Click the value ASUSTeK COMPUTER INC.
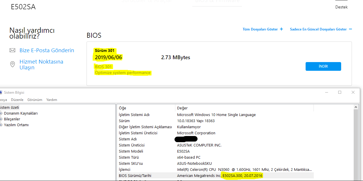363x181 pixels. click(199, 145)
